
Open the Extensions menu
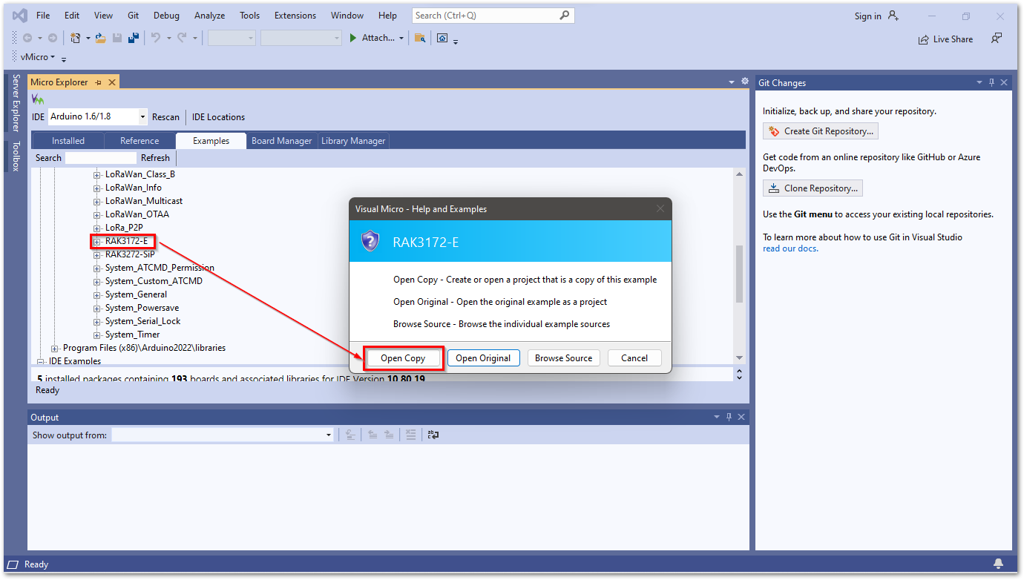pos(295,16)
